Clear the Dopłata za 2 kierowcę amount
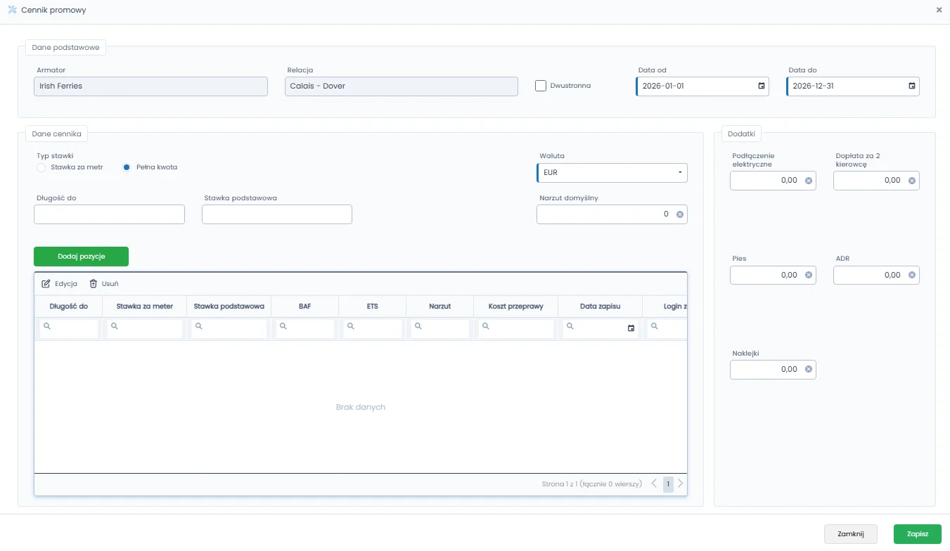 (x=911, y=181)
